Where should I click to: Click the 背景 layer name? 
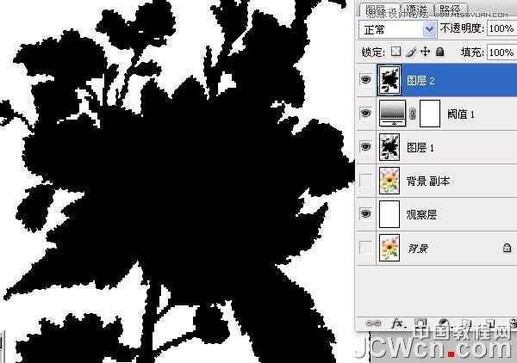pos(418,249)
